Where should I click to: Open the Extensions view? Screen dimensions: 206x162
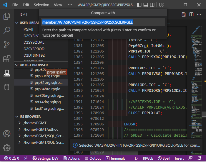[6, 59]
